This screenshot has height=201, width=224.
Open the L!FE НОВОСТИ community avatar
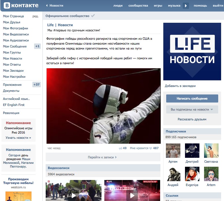(x=192, y=52)
